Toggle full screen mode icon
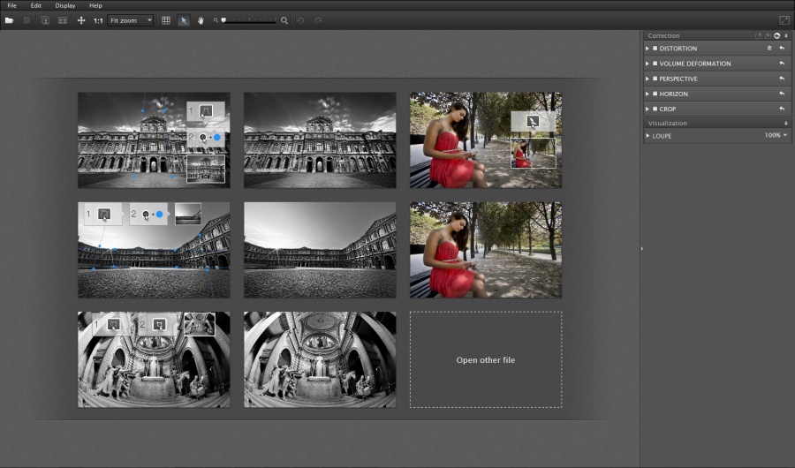 (784, 20)
